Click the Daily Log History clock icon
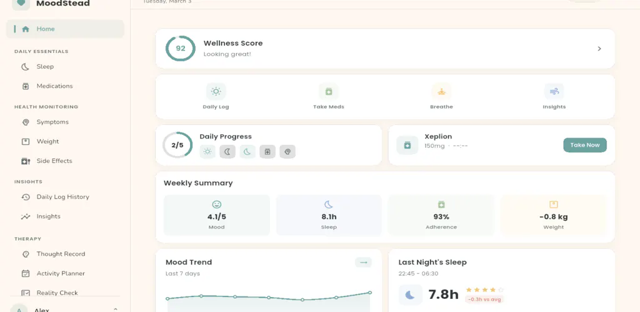 click(x=25, y=197)
